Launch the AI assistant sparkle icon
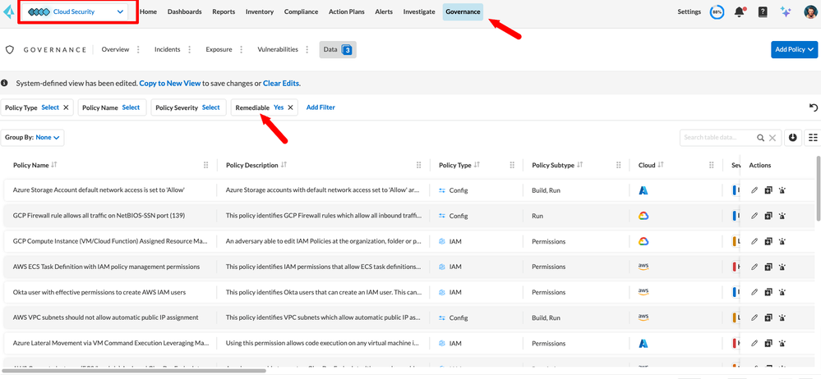The height and width of the screenshot is (379, 821). (x=786, y=12)
